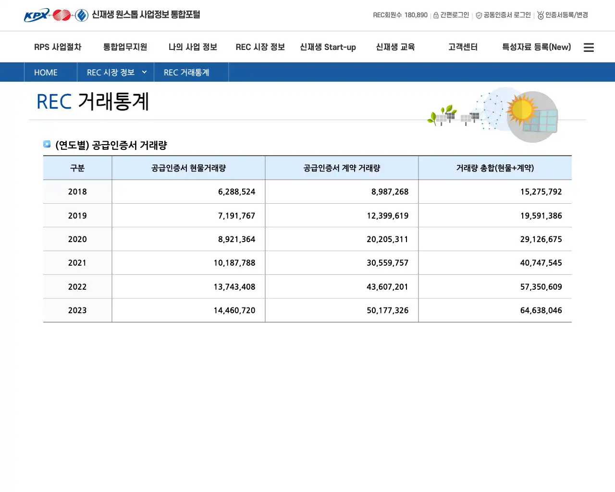This screenshot has height=492, width=615.
Task: Click the 간편로그인 link
Action: tap(455, 15)
